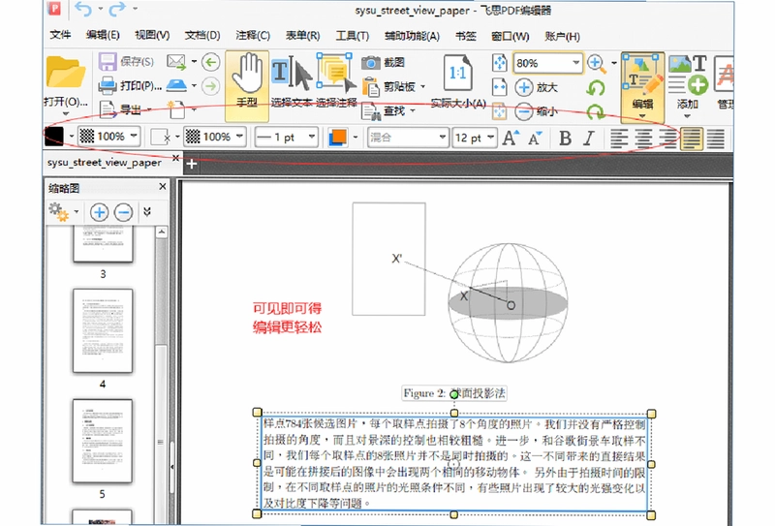Image resolution: width=775 pixels, height=526 pixels.
Task: Open a file with the 打开(O) folder icon
Action: coord(65,74)
